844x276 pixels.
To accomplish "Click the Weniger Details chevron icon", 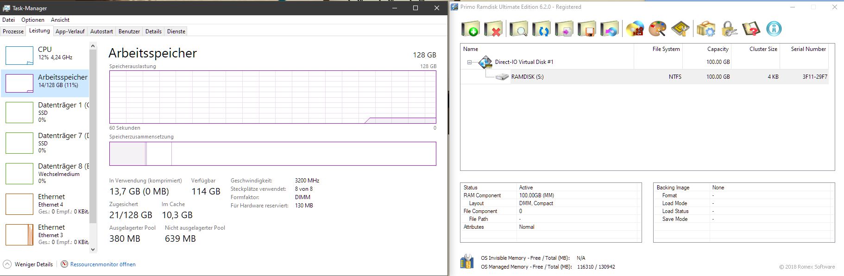I will tap(7, 264).
